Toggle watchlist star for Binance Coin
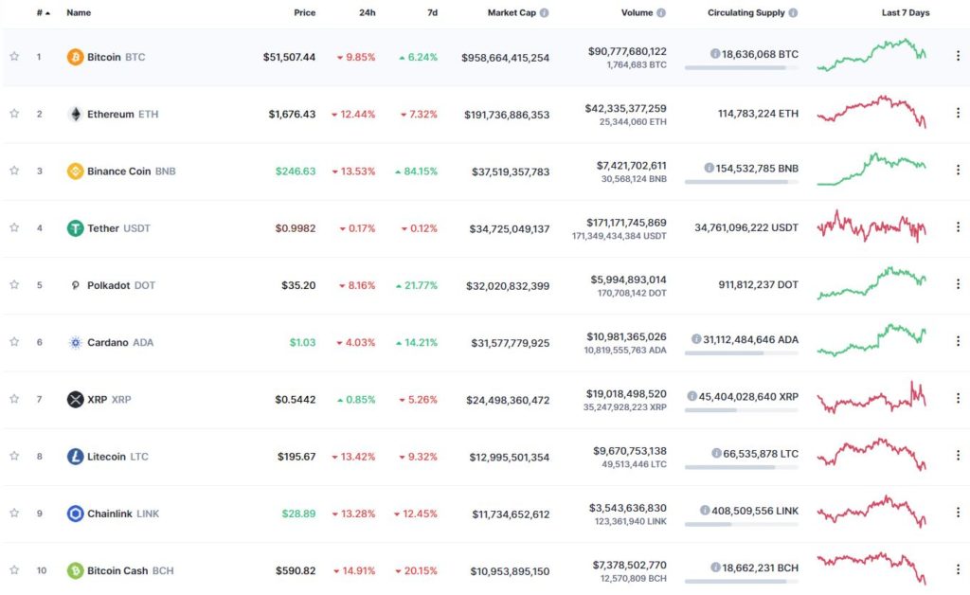Screen dimensions: 970x595 coord(14,171)
